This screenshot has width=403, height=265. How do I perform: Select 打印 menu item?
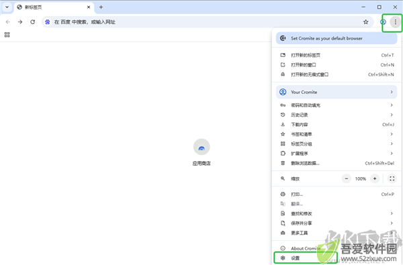[337, 195]
